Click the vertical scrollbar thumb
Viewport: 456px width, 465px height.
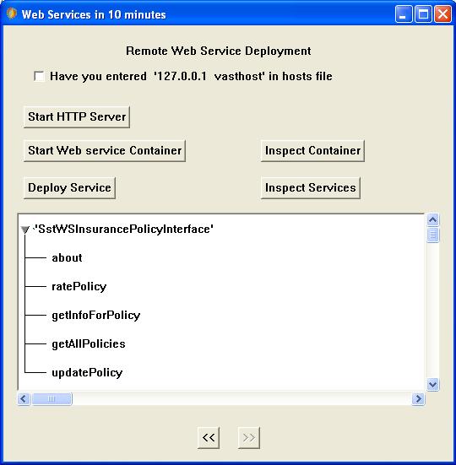(x=433, y=235)
